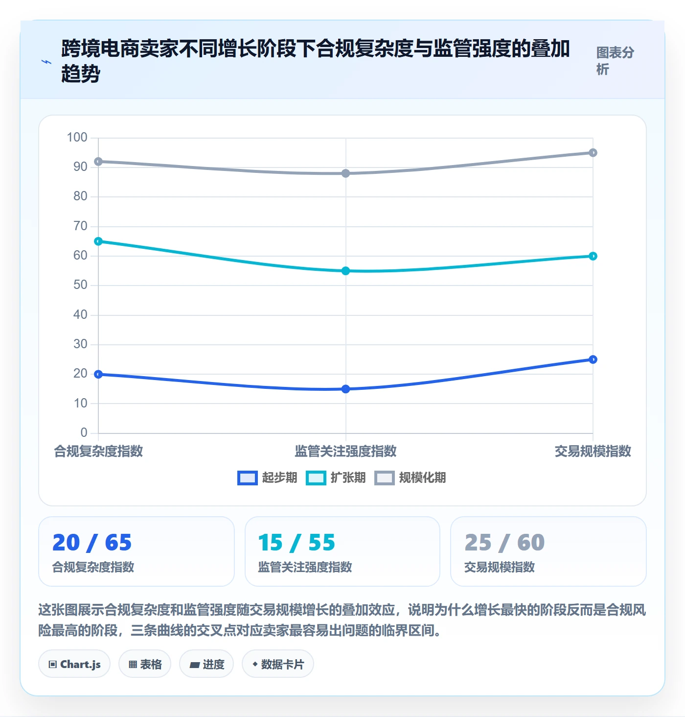The width and height of the screenshot is (685, 717).
Task: Click the 20 / 65 stat value
Action: [x=92, y=543]
